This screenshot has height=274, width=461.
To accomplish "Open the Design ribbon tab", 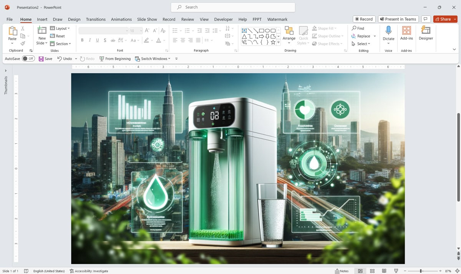I will point(74,19).
